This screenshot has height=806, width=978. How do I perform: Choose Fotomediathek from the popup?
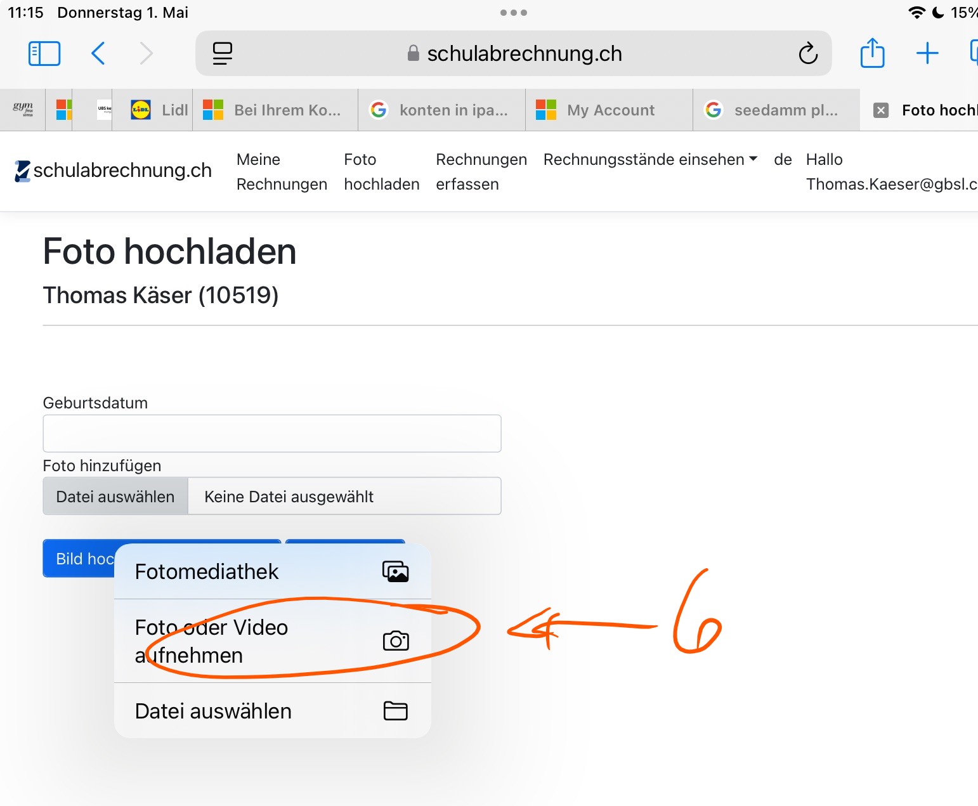click(x=272, y=571)
